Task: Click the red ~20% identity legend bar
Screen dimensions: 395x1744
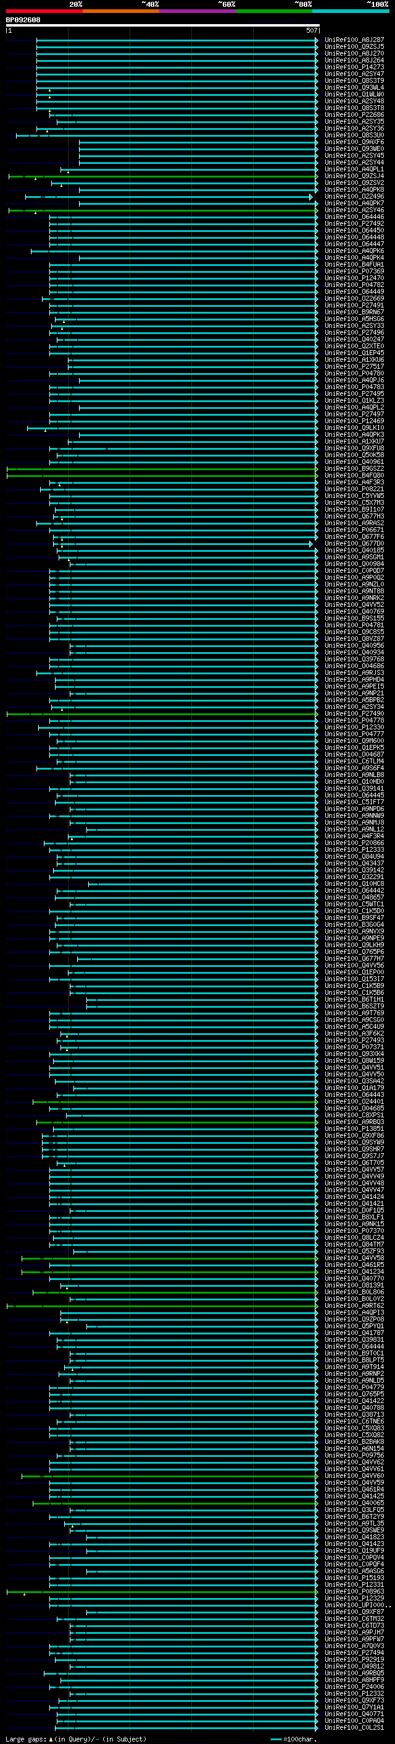Action: tap(44, 11)
